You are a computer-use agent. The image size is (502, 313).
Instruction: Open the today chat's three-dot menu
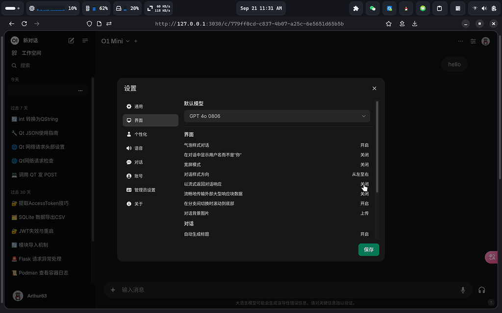(80, 90)
